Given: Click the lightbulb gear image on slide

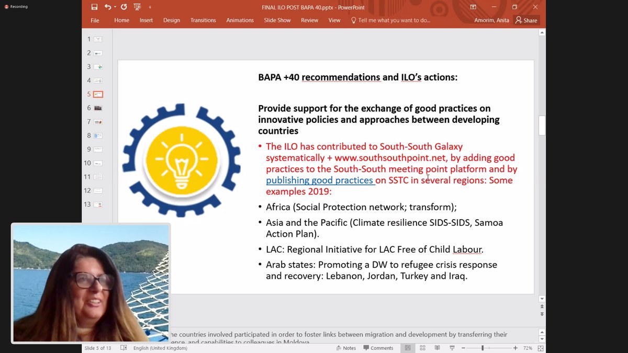Looking at the screenshot, I should 182,160.
